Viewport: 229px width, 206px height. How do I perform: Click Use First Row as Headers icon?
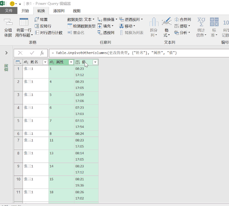pos(24,22)
